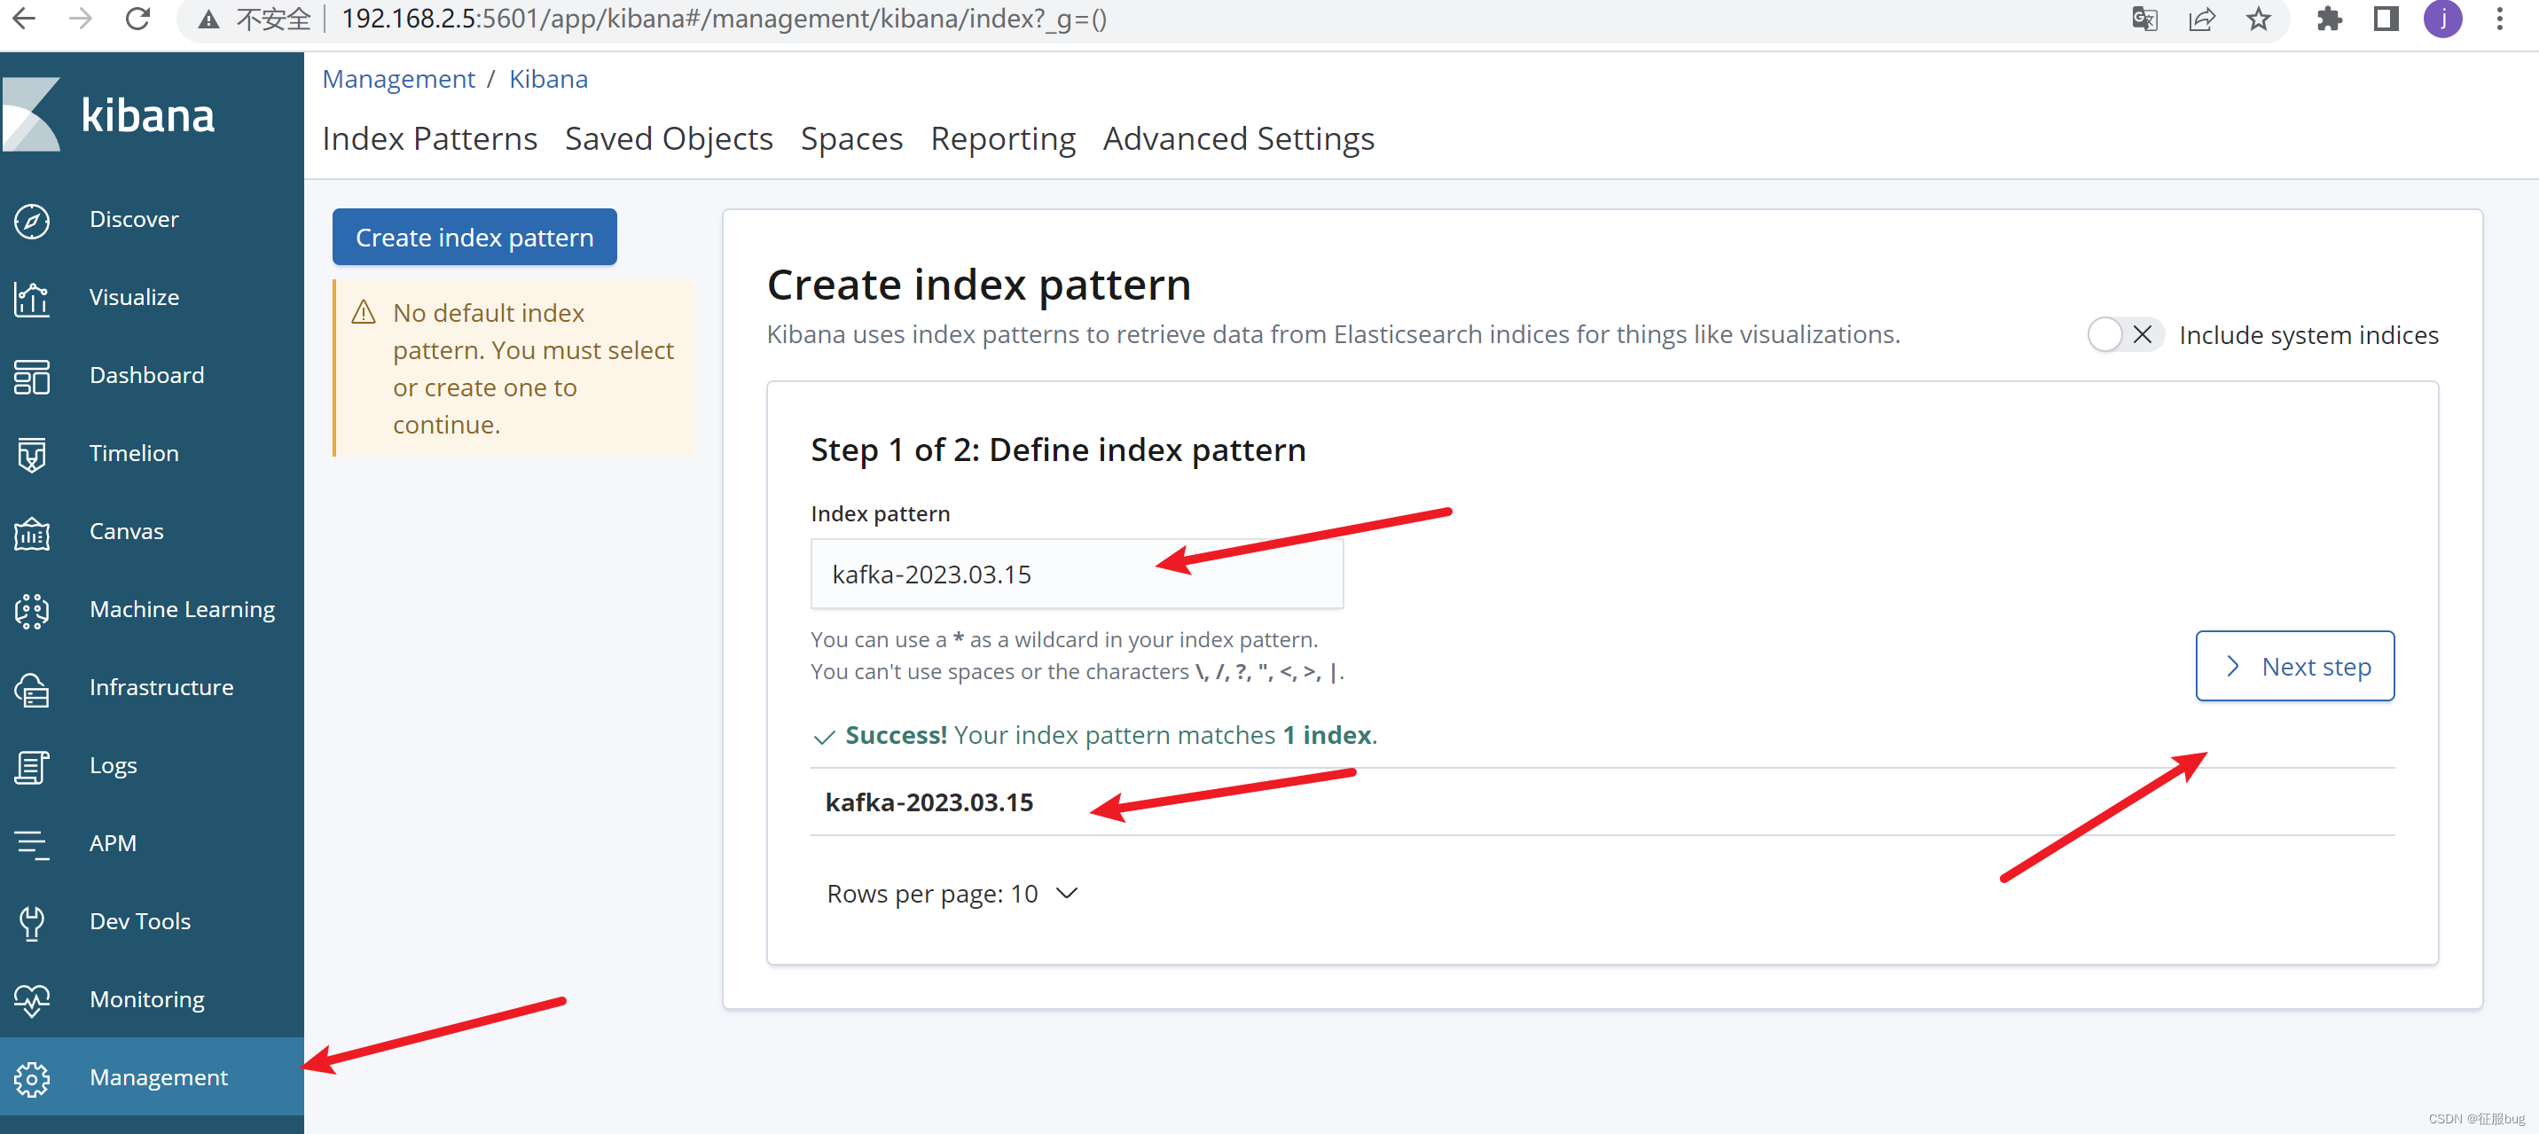Open the Canvas icon in sidebar
The width and height of the screenshot is (2539, 1134).
click(x=32, y=533)
